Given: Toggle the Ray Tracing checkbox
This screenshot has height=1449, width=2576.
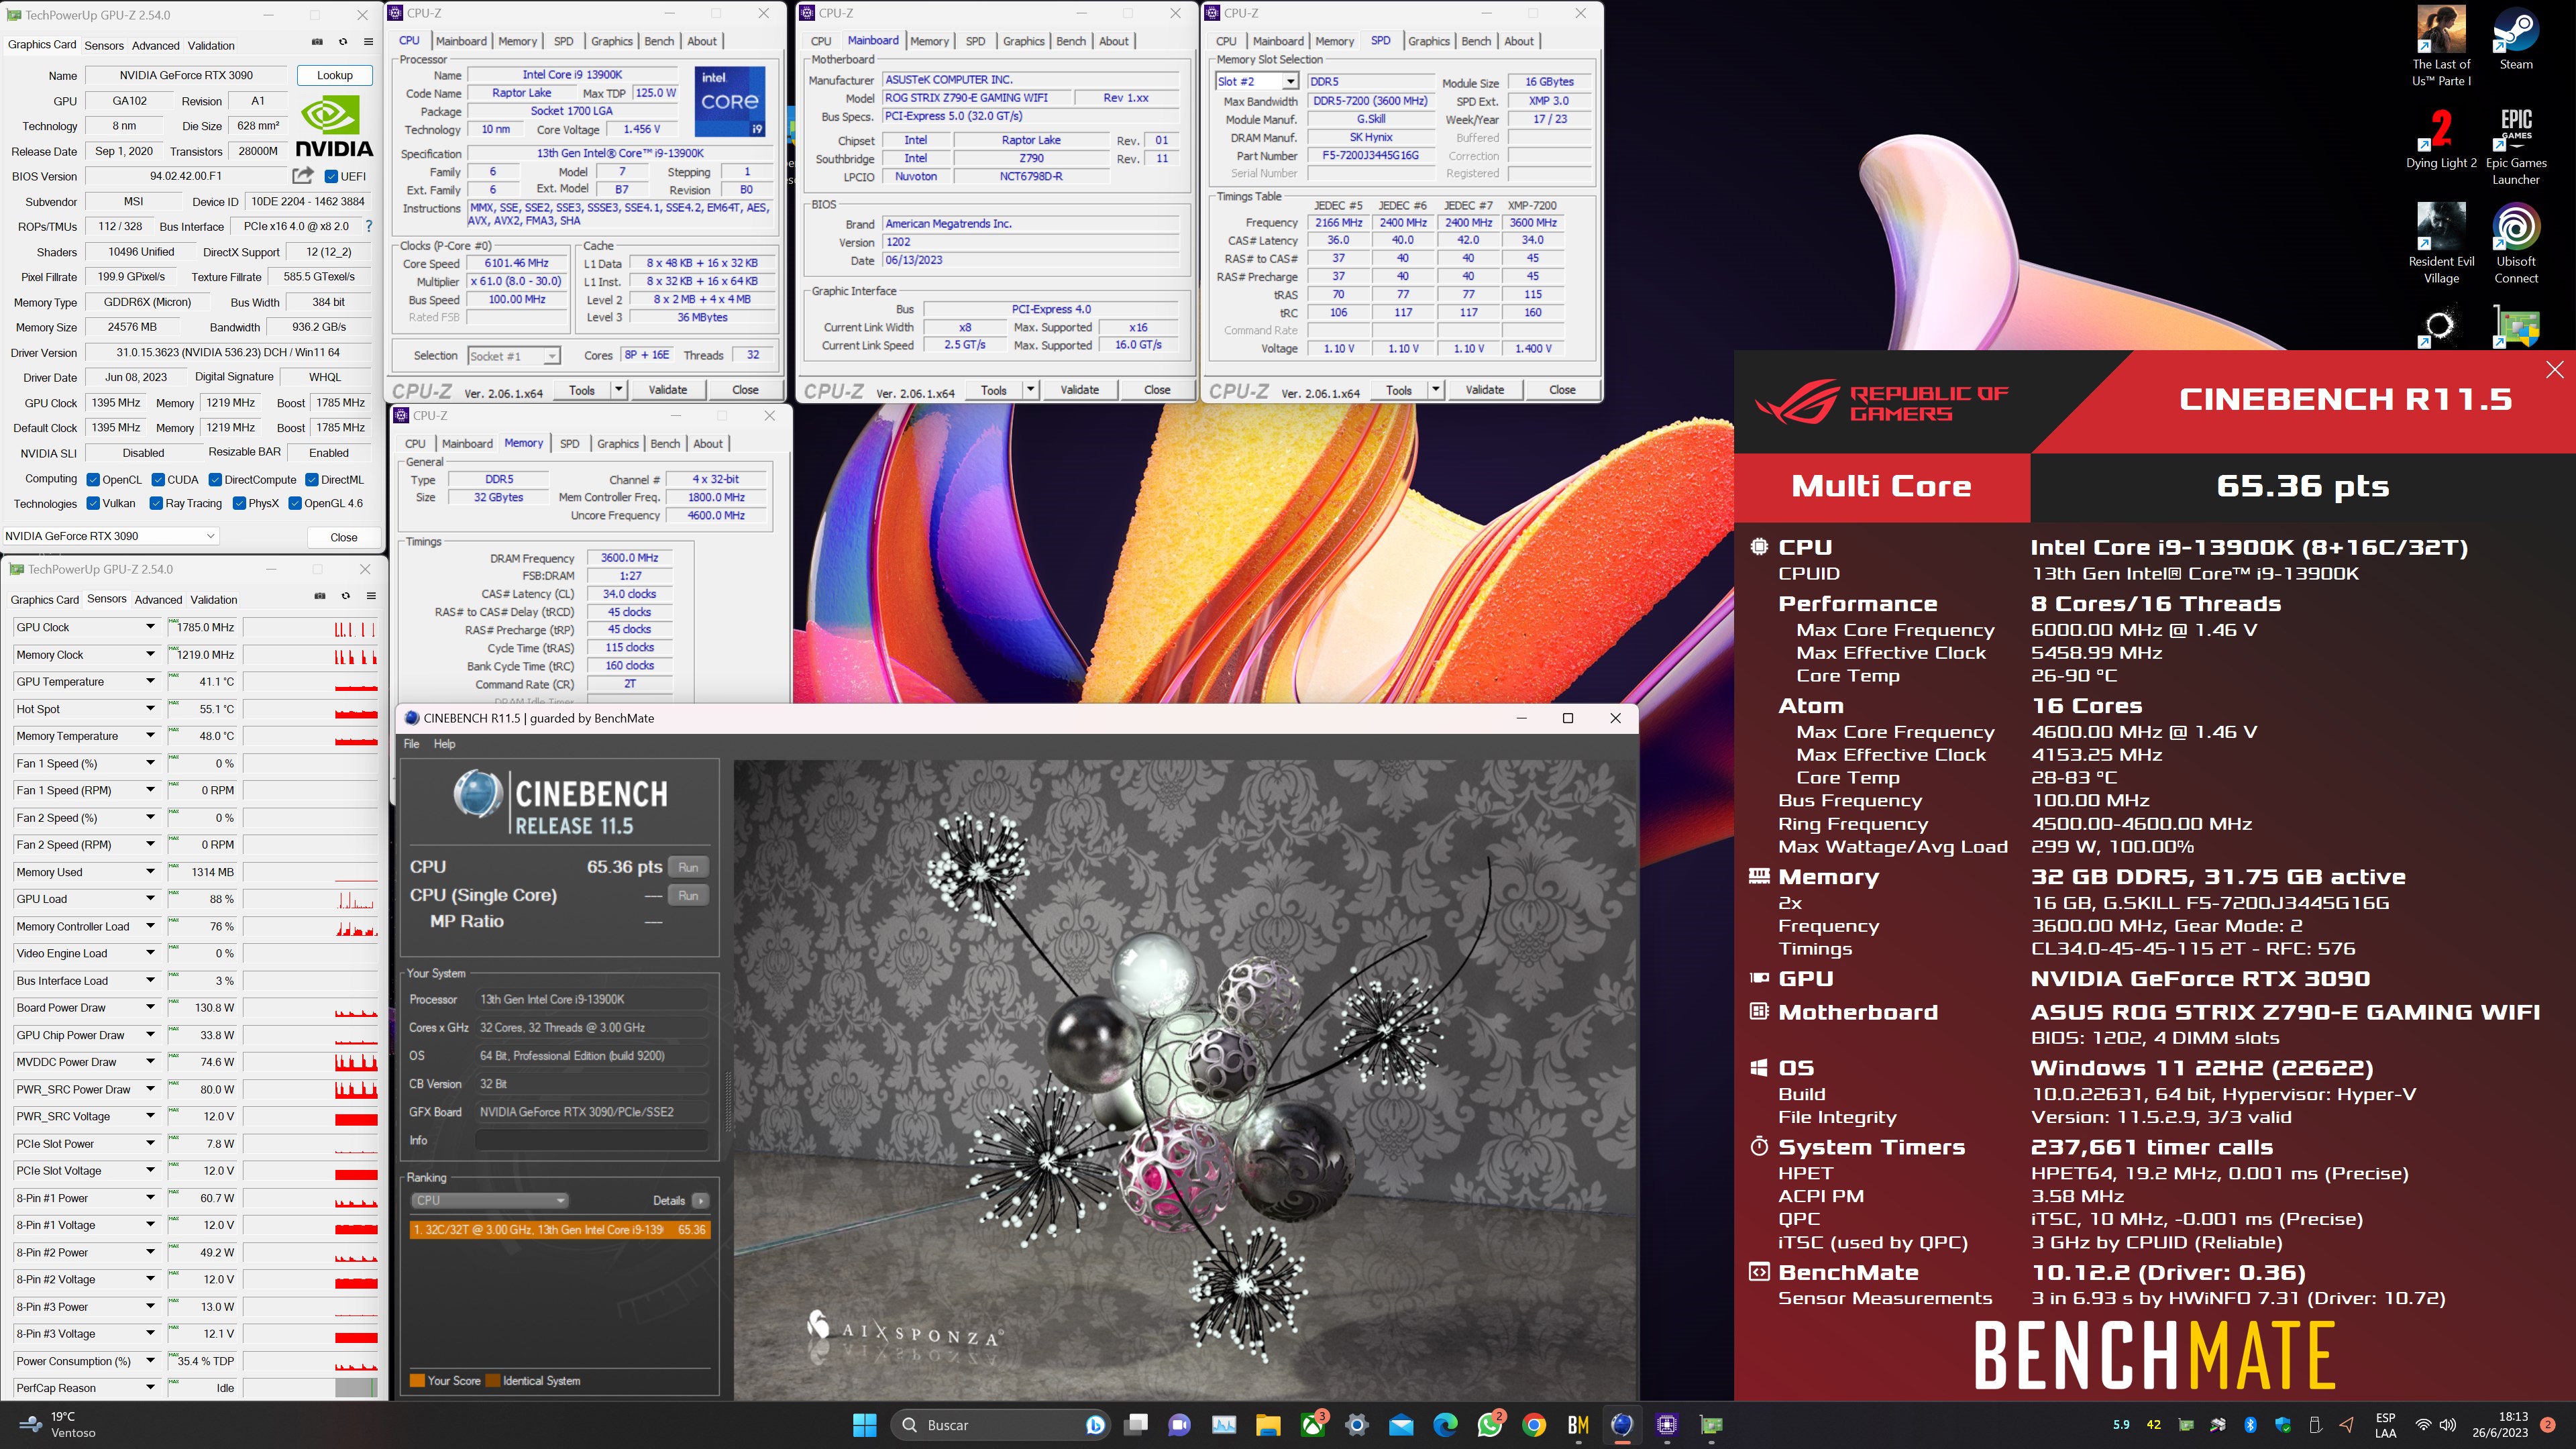Looking at the screenshot, I should coord(156,503).
